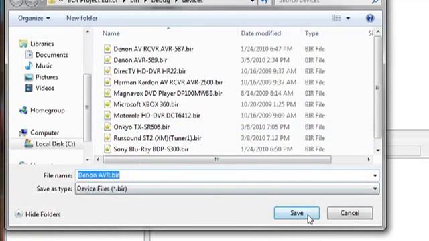Open the Organize menu

pos(34,18)
